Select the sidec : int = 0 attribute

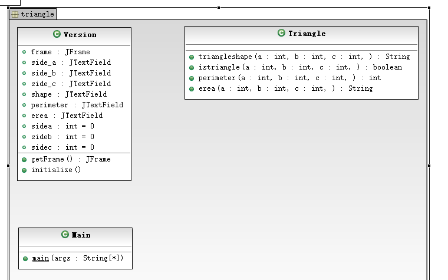pos(62,147)
